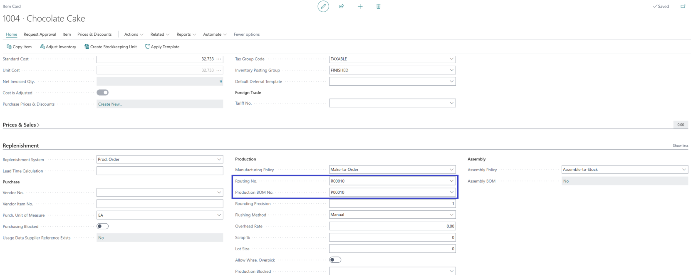This screenshot has width=691, height=279.
Task: Click Create New purchase prices link
Action: [110, 104]
